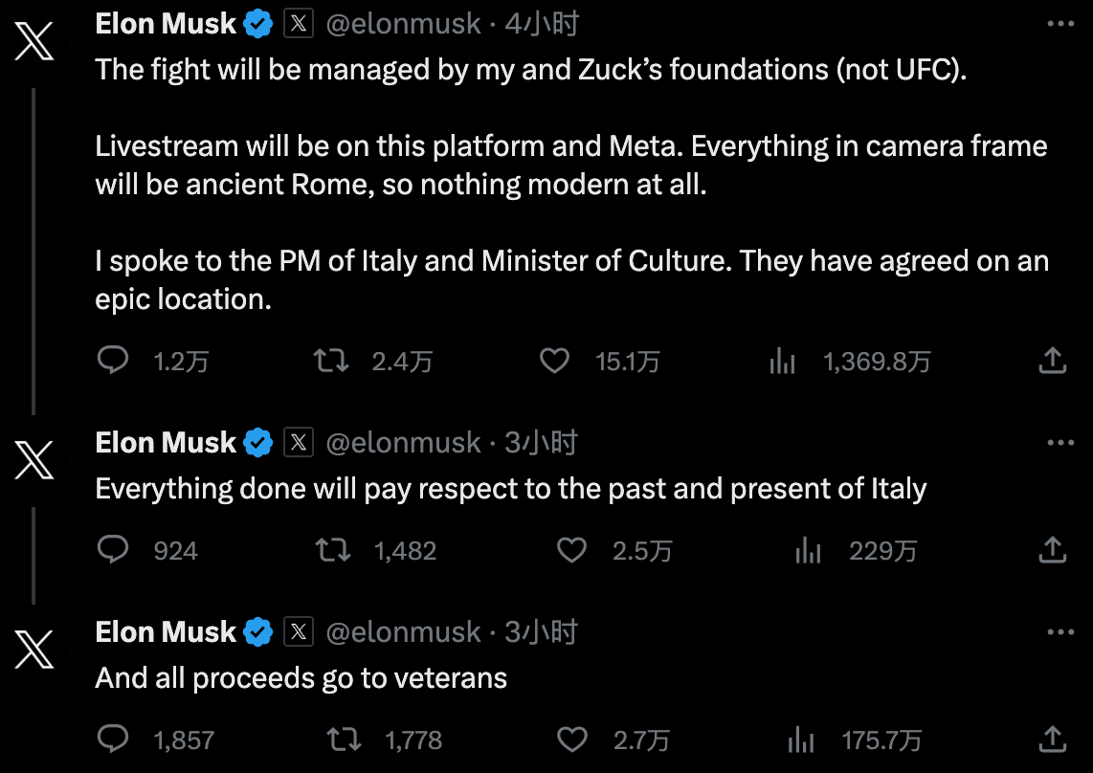This screenshot has height=773, width=1093.
Task: Click @elonmusk handle on the veterans tweet
Action: click(x=403, y=632)
